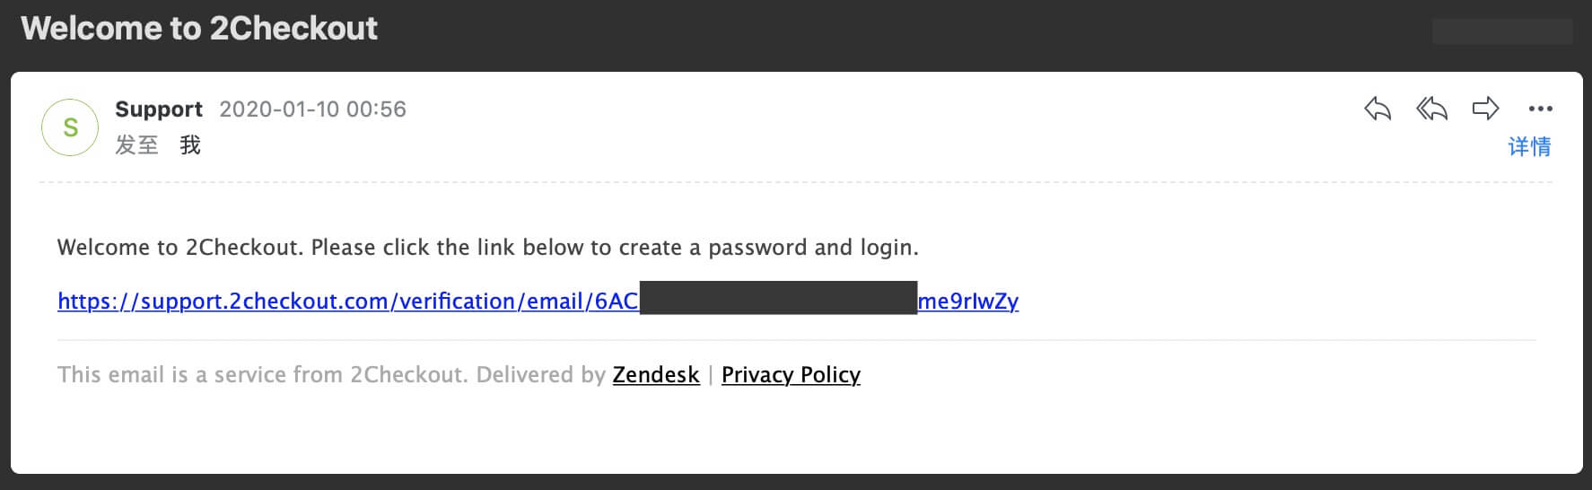This screenshot has width=1592, height=490.
Task: Open the support.2checkout.com verification link
Action: pyautogui.click(x=347, y=302)
